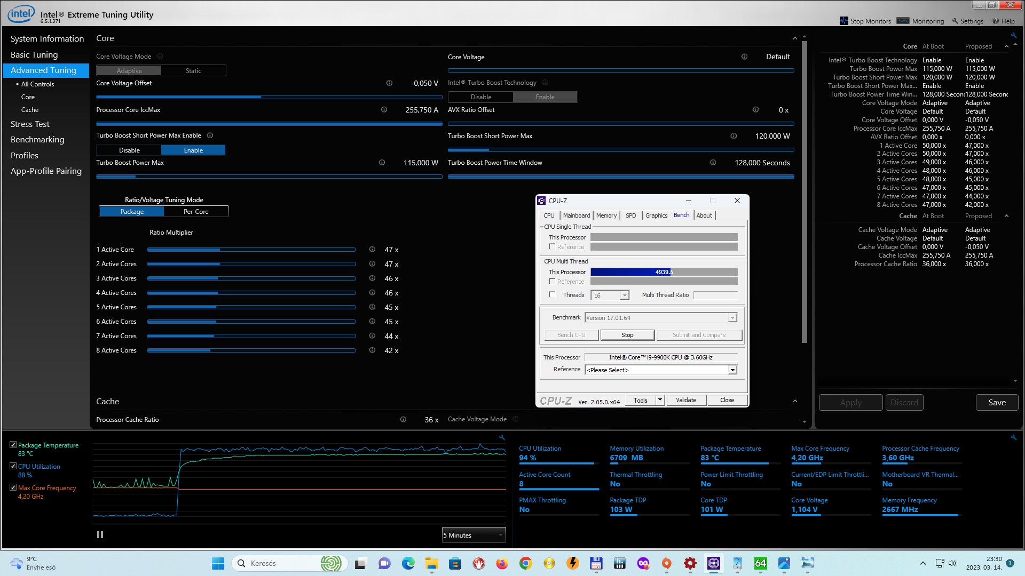
Task: Collapse Cache list in proposed settings panel
Action: coord(1006,216)
